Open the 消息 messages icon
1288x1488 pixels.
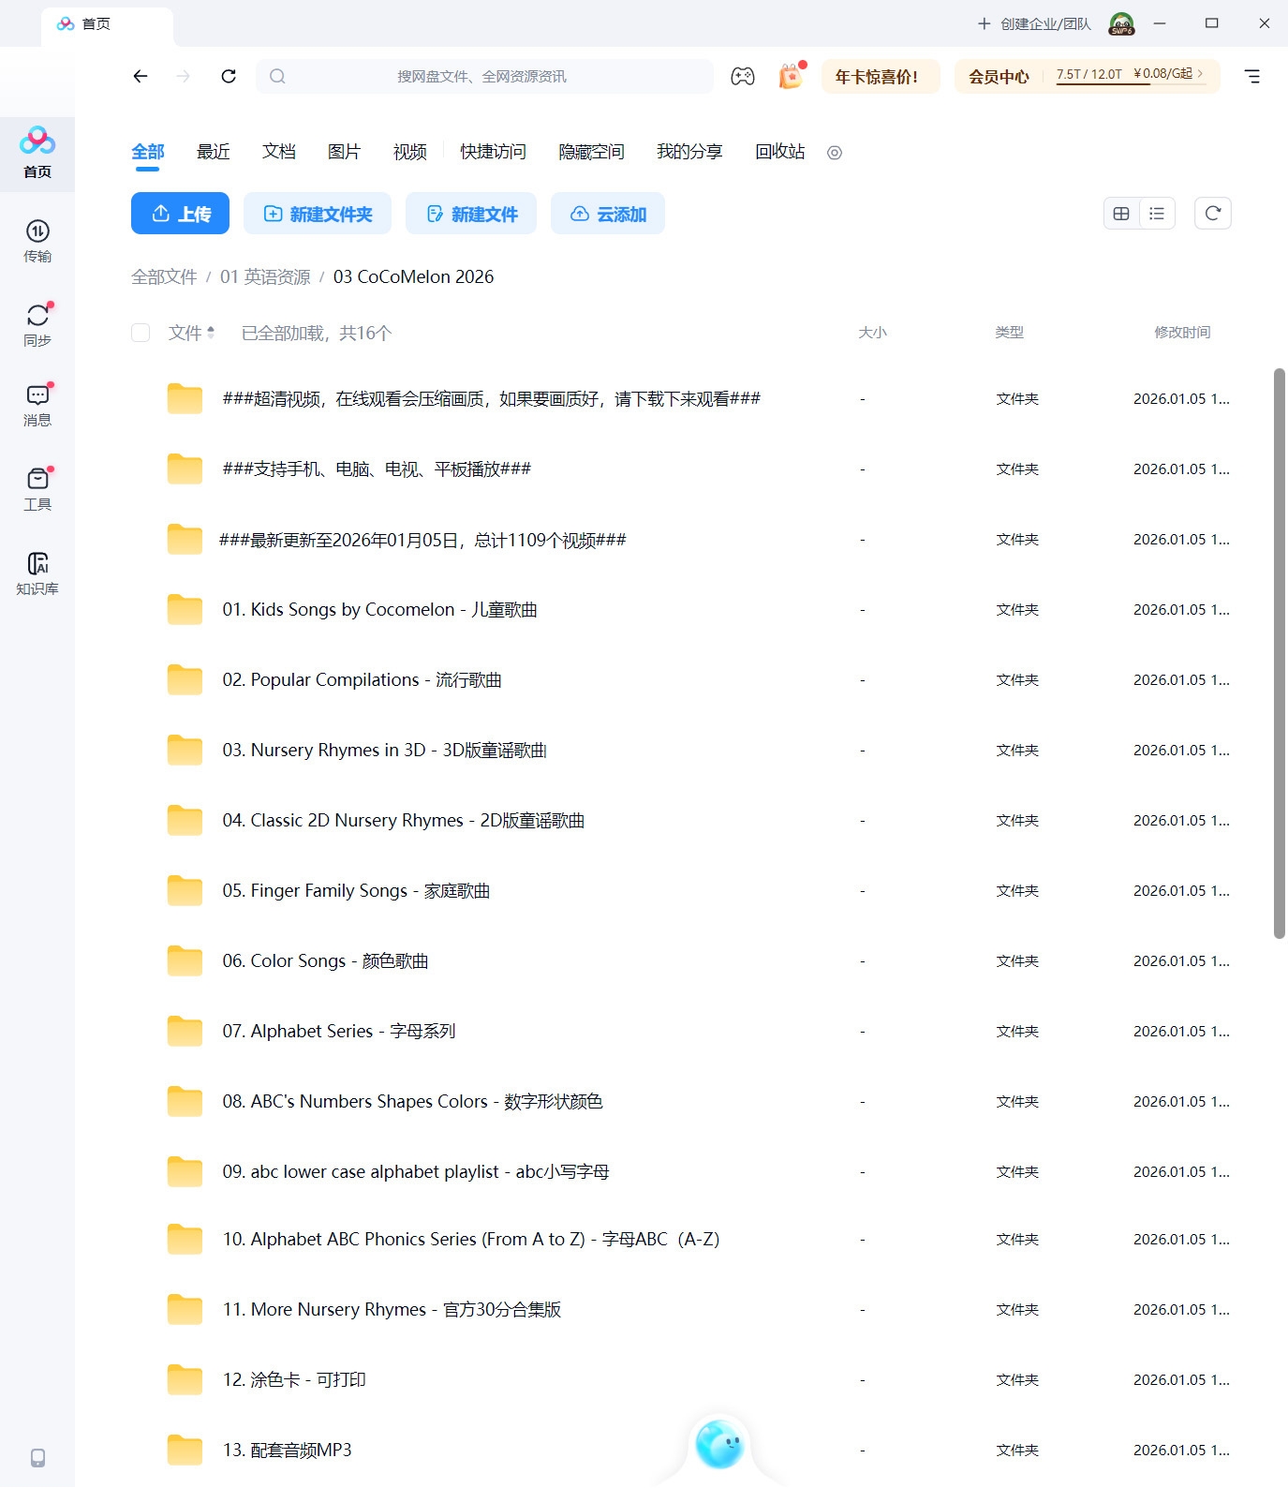[x=37, y=405]
